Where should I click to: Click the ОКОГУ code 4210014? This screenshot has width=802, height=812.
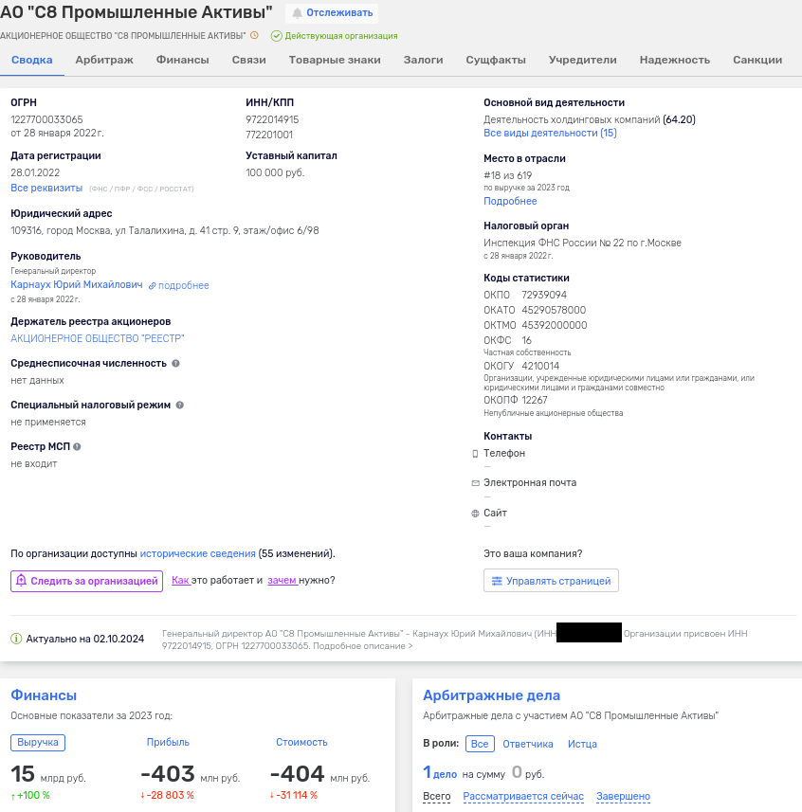[x=540, y=366]
